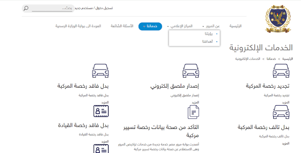Click the الخدمات الإلكترونية page title

261,48
